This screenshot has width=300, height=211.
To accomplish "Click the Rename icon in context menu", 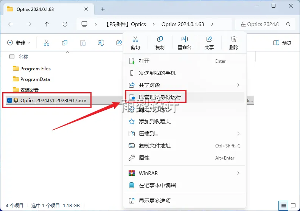I will pos(185,39).
